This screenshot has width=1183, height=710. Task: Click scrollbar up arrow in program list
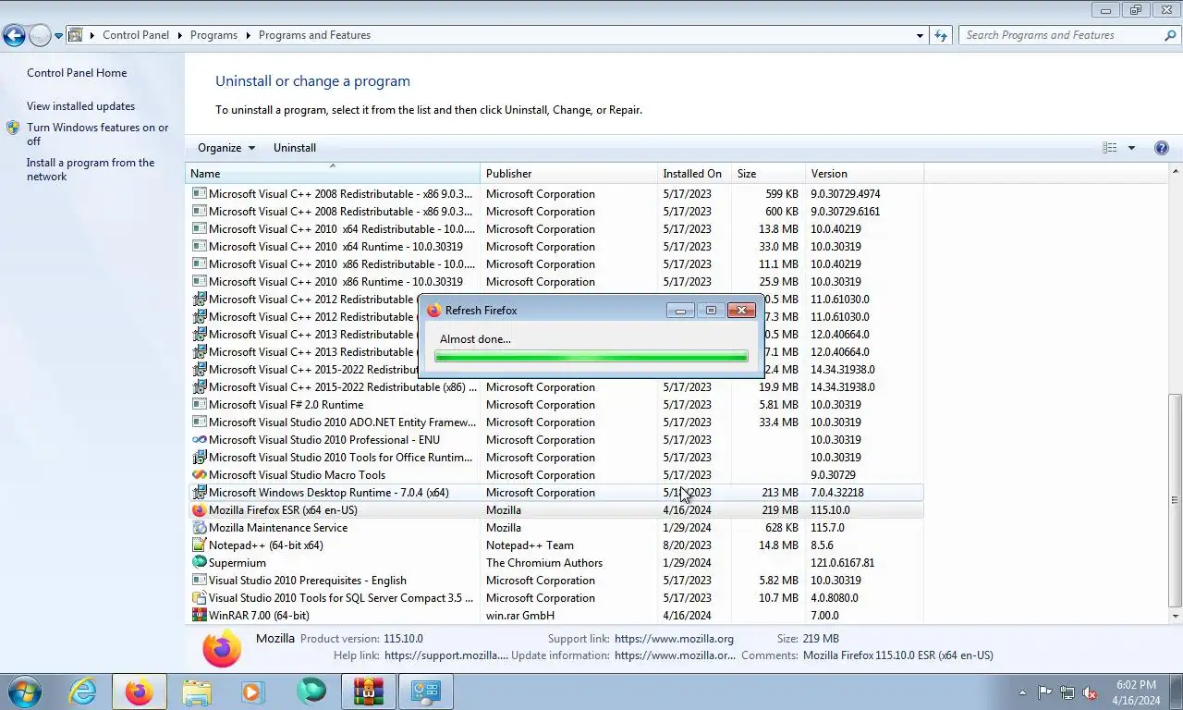pyautogui.click(x=1176, y=172)
